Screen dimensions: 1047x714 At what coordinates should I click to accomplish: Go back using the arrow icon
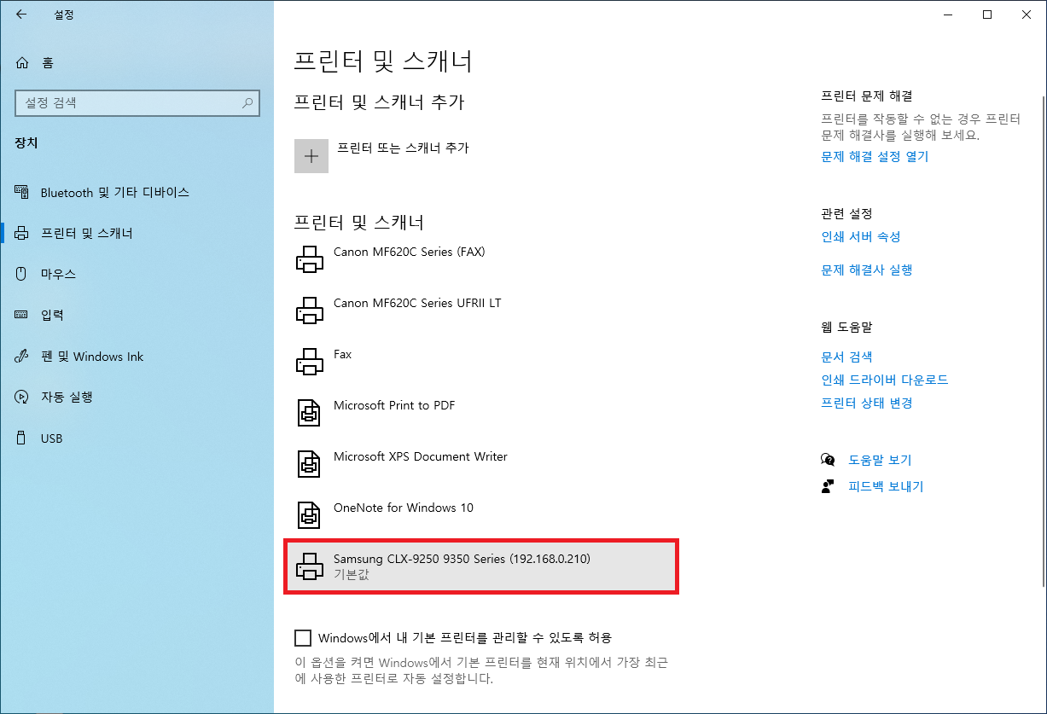[x=20, y=15]
